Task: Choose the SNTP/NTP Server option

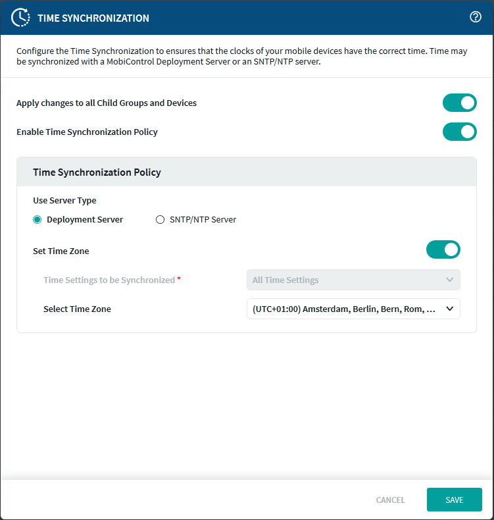Action: pyautogui.click(x=160, y=220)
